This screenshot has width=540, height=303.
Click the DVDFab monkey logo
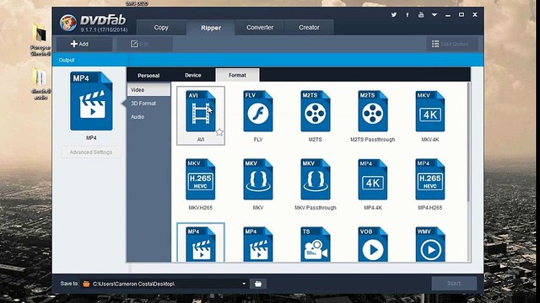tap(67, 23)
